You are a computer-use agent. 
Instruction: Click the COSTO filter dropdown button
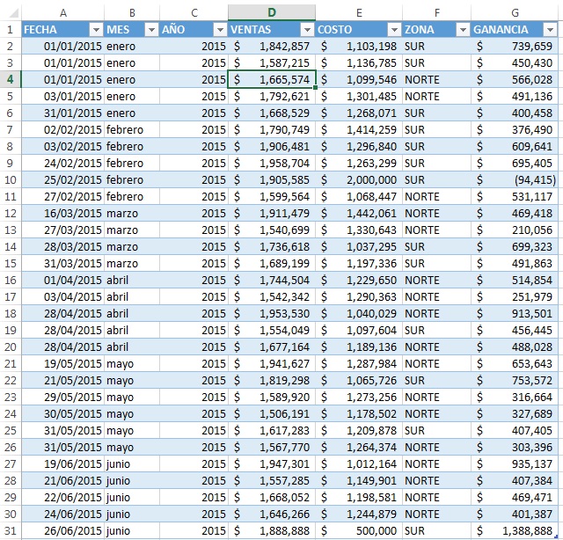point(393,29)
